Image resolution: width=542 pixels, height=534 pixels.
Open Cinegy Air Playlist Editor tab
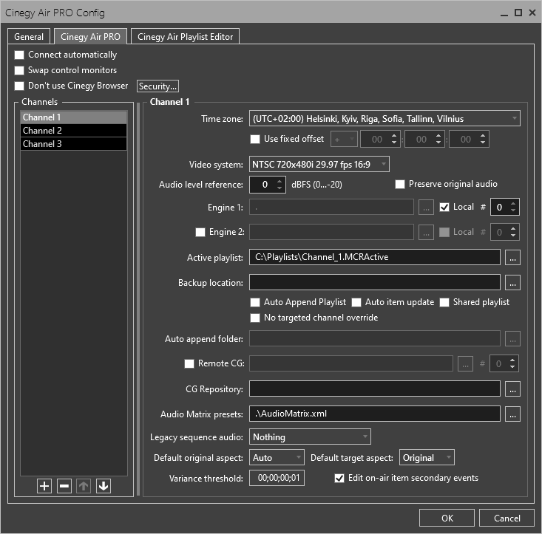pyautogui.click(x=186, y=37)
